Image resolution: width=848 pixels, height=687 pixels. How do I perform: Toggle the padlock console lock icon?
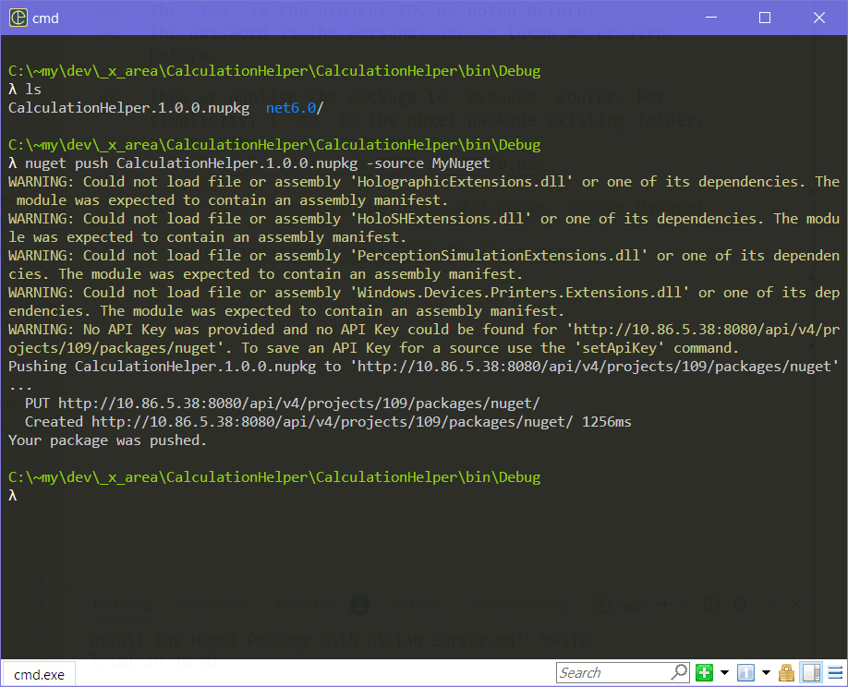787,673
